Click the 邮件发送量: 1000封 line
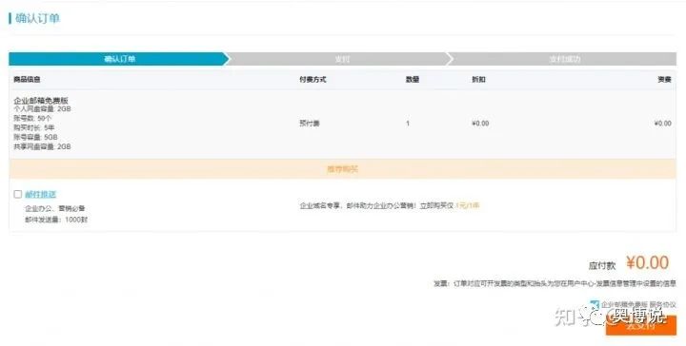Image resolution: width=686 pixels, height=346 pixels. [x=56, y=220]
